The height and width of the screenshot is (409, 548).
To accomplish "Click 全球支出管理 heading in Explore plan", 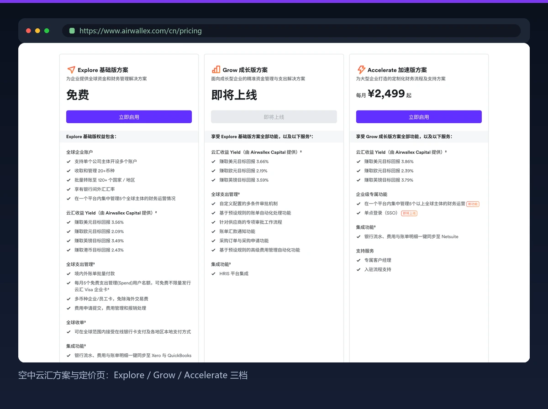I will click(x=80, y=264).
